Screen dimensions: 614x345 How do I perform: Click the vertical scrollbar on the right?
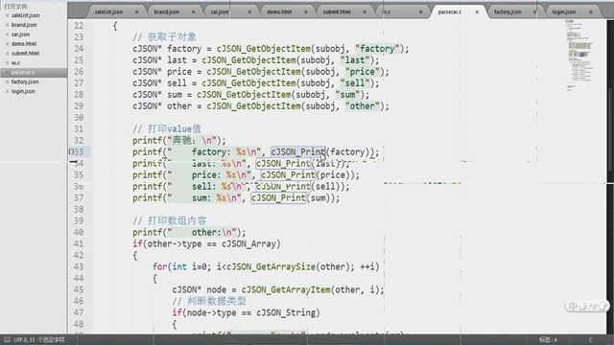(610, 176)
